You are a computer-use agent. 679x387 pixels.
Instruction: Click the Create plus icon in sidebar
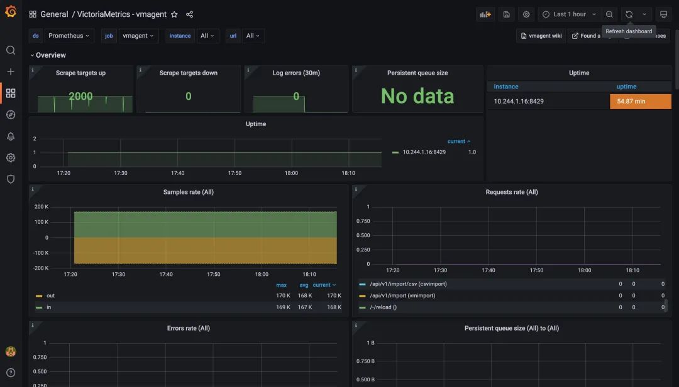[x=11, y=72]
